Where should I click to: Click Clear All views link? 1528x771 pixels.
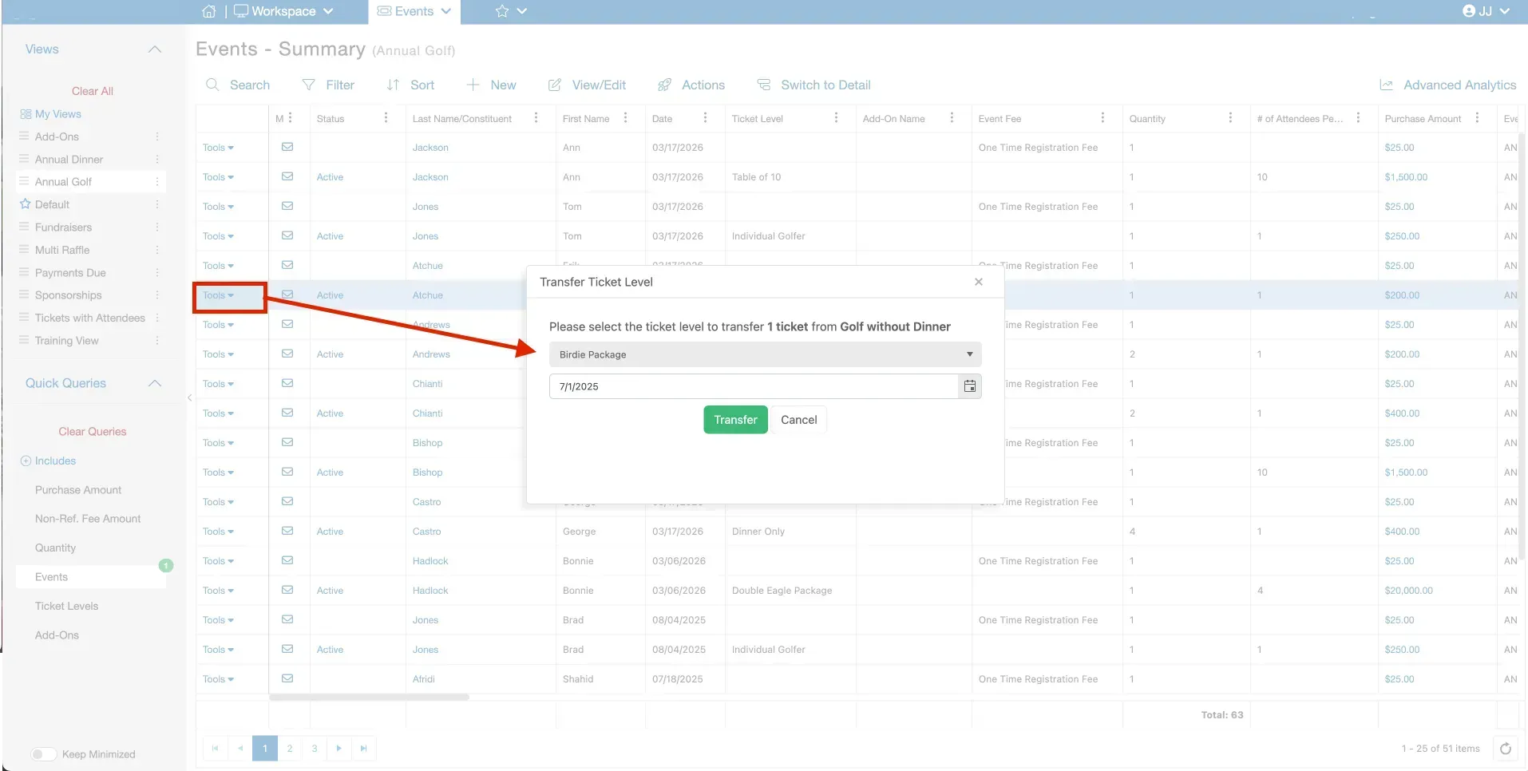(93, 91)
